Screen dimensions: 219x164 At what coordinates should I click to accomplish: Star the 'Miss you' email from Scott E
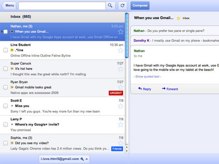click(x=120, y=106)
